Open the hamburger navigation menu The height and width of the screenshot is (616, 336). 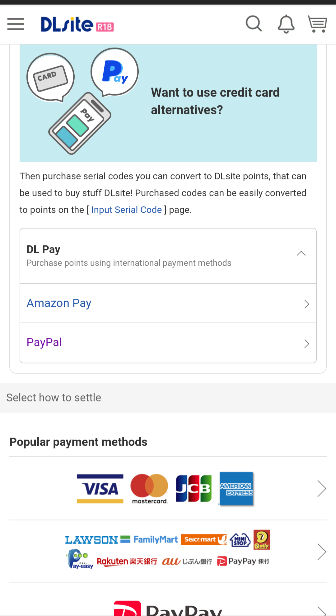(16, 24)
